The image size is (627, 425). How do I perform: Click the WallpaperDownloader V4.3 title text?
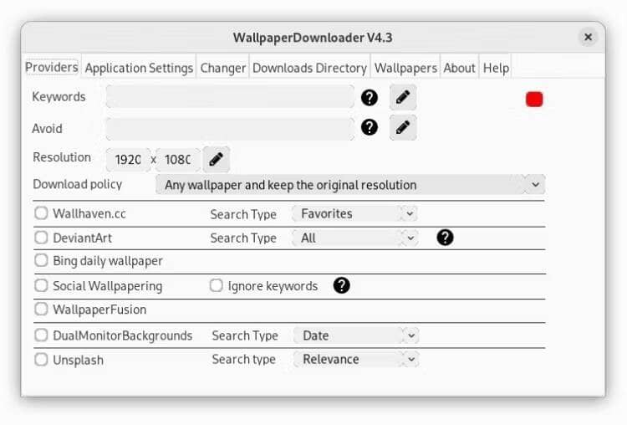click(x=313, y=38)
